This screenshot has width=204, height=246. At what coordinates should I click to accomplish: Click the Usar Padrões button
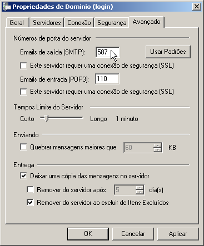[x=168, y=52]
